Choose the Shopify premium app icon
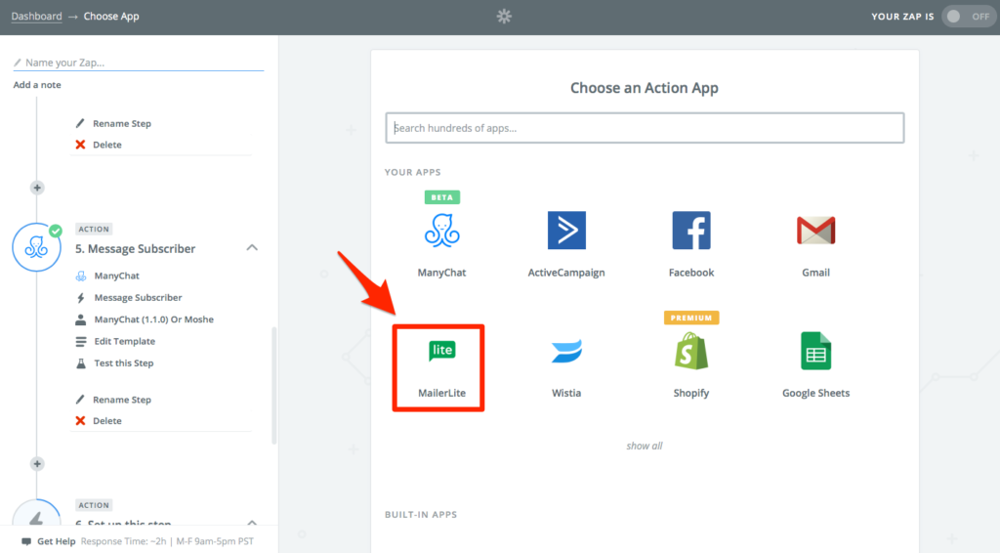 click(x=691, y=351)
